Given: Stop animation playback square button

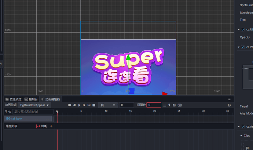Looking at the screenshot, I should [x=94, y=105].
